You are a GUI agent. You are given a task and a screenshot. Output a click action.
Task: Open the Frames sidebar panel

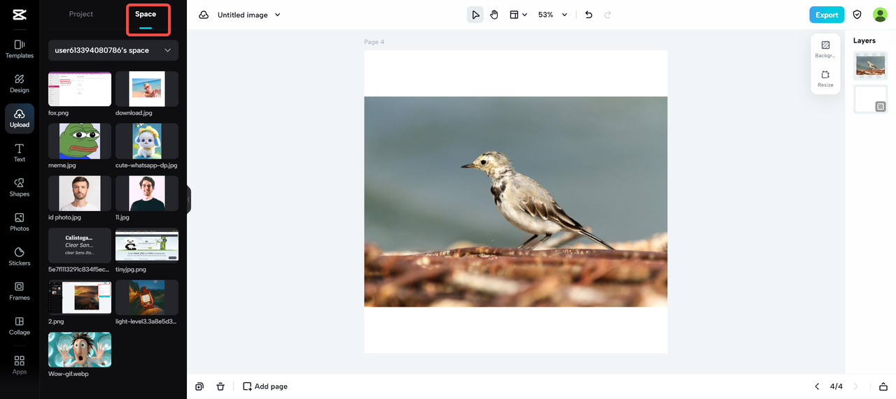(x=20, y=291)
